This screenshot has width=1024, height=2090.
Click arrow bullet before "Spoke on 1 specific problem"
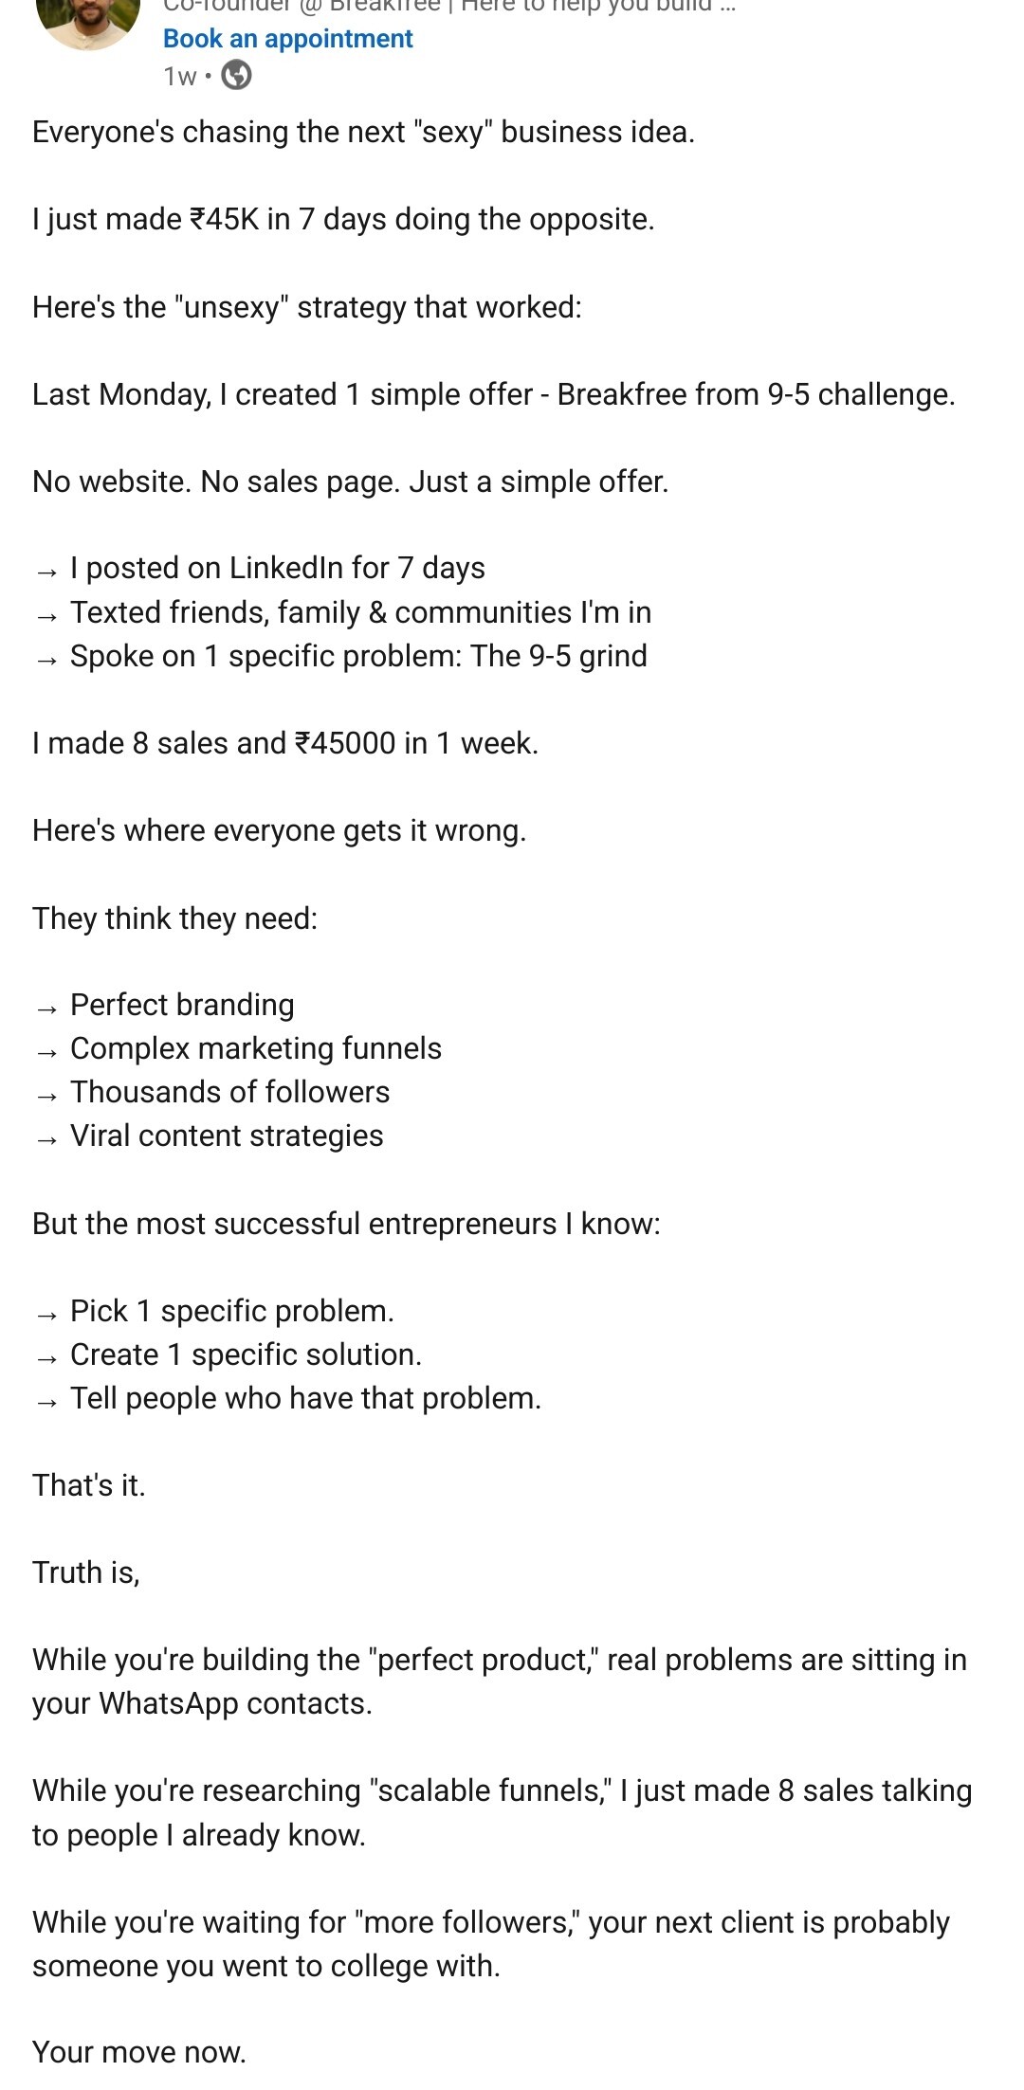pos(47,659)
